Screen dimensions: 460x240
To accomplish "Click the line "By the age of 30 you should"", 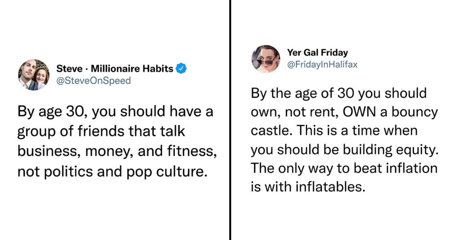I will click(339, 94).
